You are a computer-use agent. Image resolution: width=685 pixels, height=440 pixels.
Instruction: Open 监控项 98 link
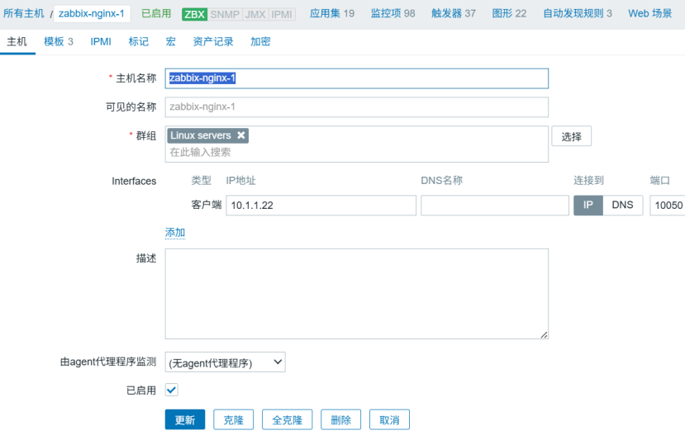pos(392,13)
